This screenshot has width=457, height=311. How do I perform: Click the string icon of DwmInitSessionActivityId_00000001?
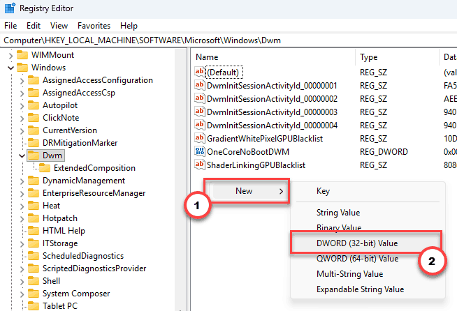[200, 85]
